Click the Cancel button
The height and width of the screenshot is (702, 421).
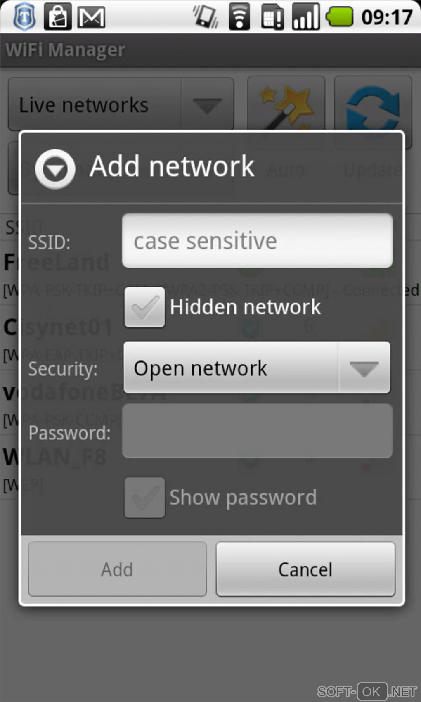click(x=305, y=569)
